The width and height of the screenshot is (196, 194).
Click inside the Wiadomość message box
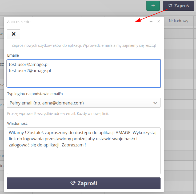click(84, 160)
